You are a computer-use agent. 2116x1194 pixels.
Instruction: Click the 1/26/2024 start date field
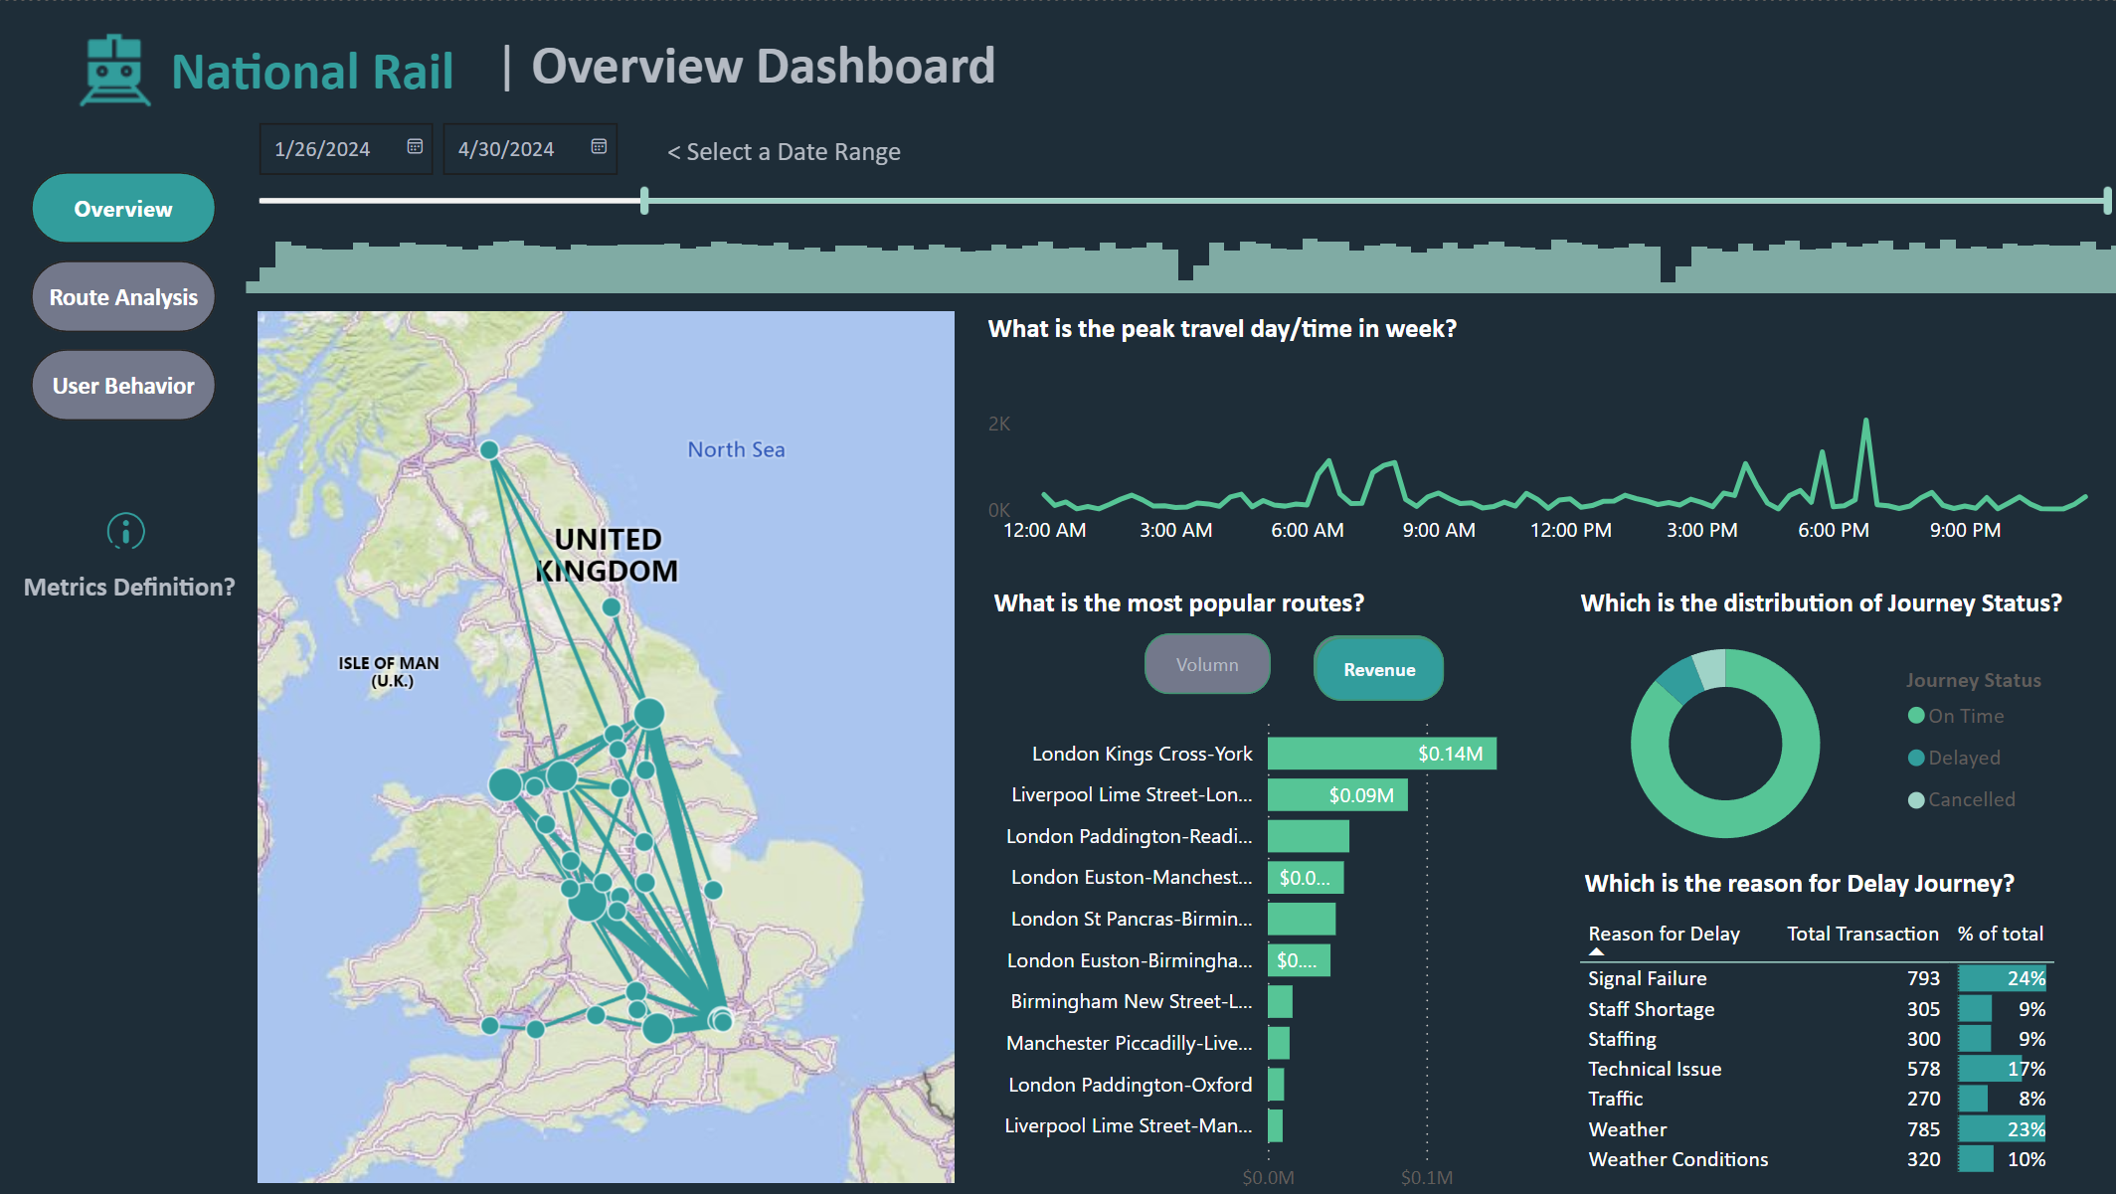(x=322, y=149)
